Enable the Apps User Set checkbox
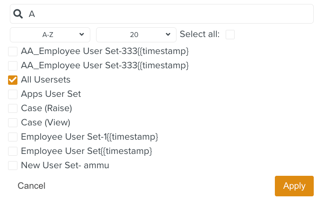Image resolution: width=320 pixels, height=199 pixels. [13, 94]
